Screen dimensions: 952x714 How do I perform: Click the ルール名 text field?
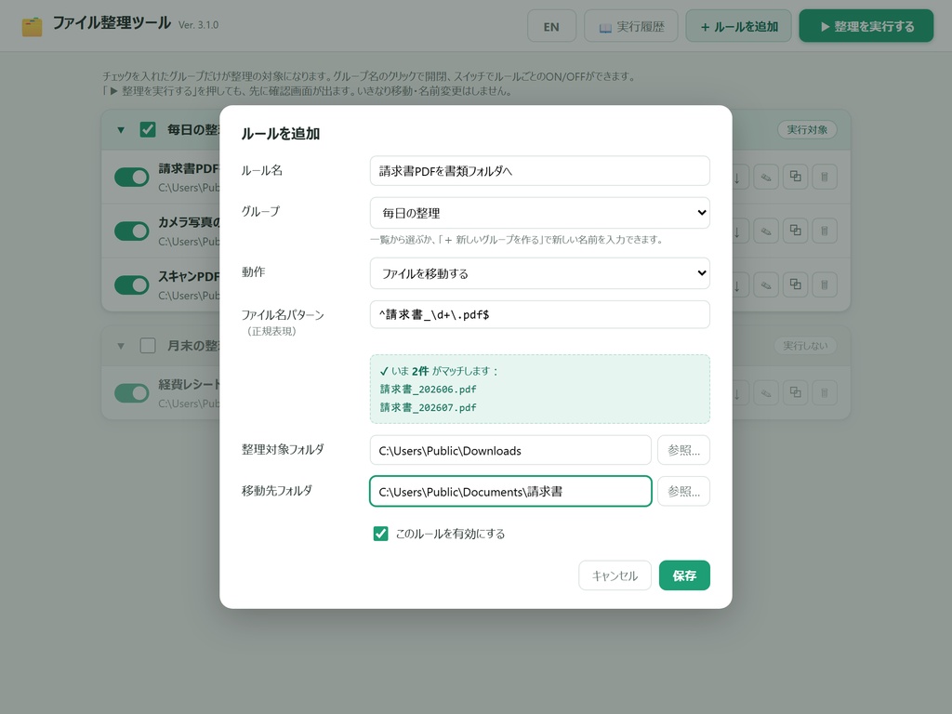tap(540, 171)
